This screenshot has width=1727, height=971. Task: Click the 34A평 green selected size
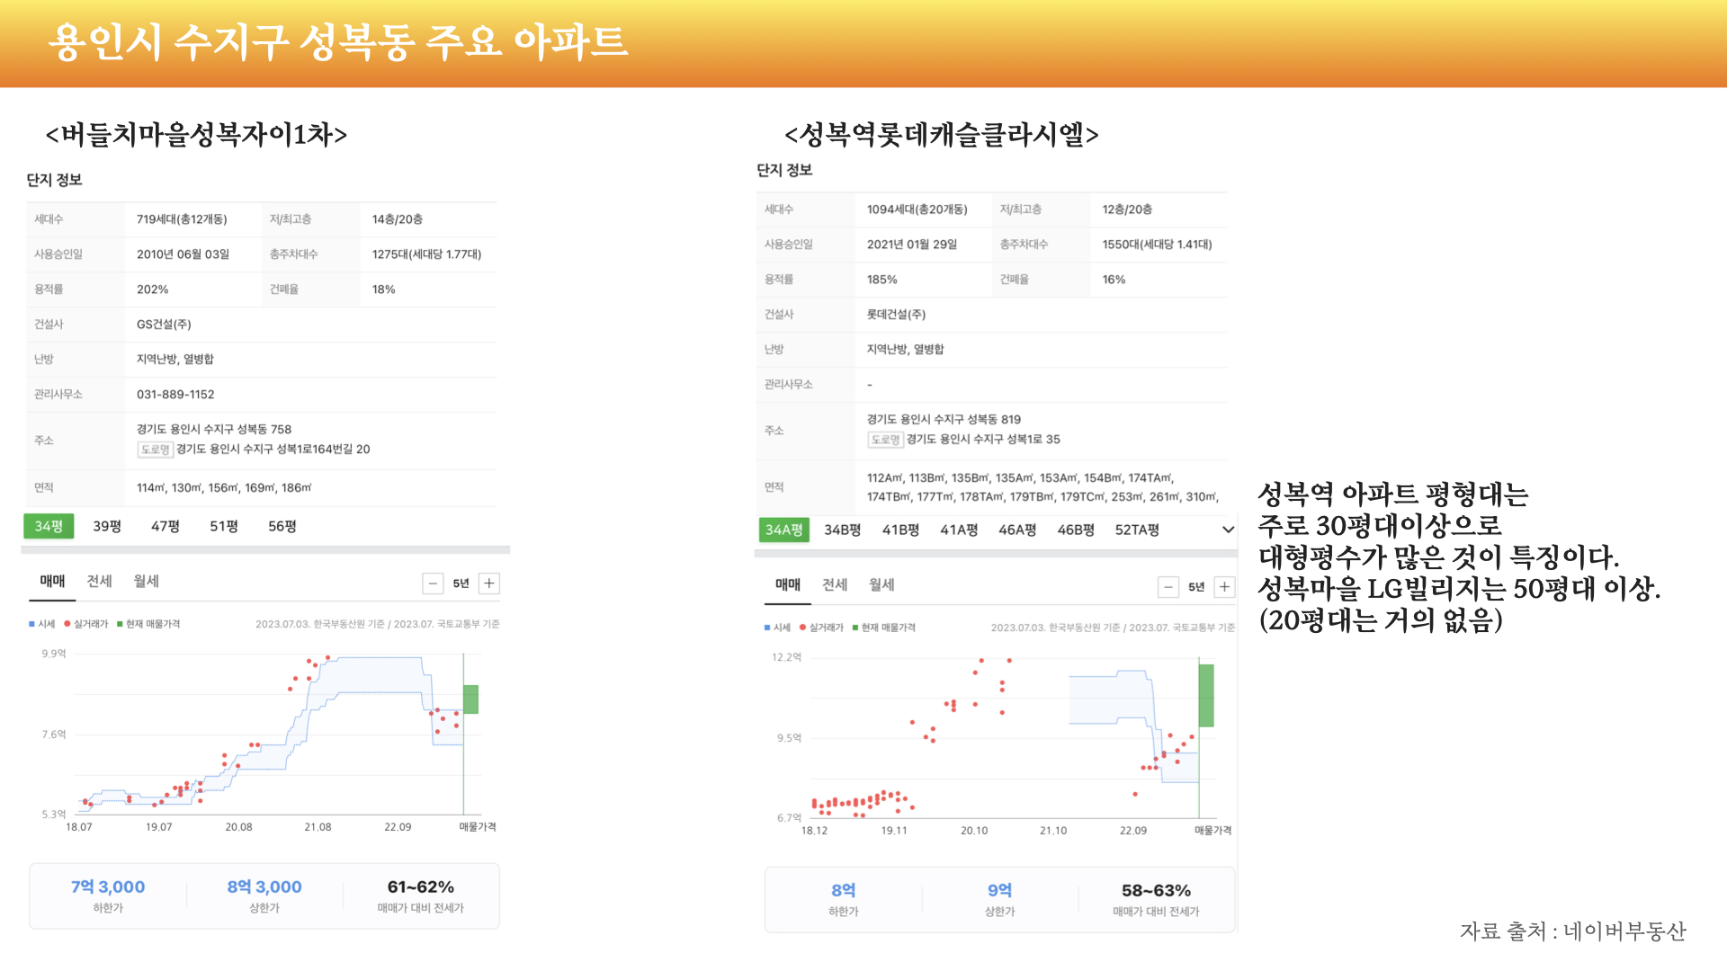point(783,530)
